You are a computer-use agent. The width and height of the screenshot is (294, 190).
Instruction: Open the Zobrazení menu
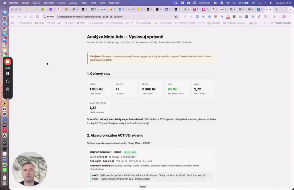coord(49,3)
